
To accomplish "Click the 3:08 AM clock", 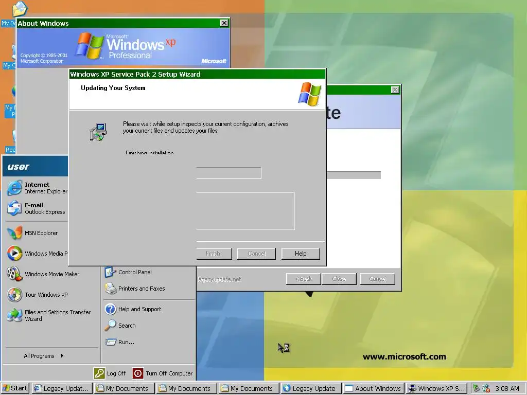I will (507, 388).
